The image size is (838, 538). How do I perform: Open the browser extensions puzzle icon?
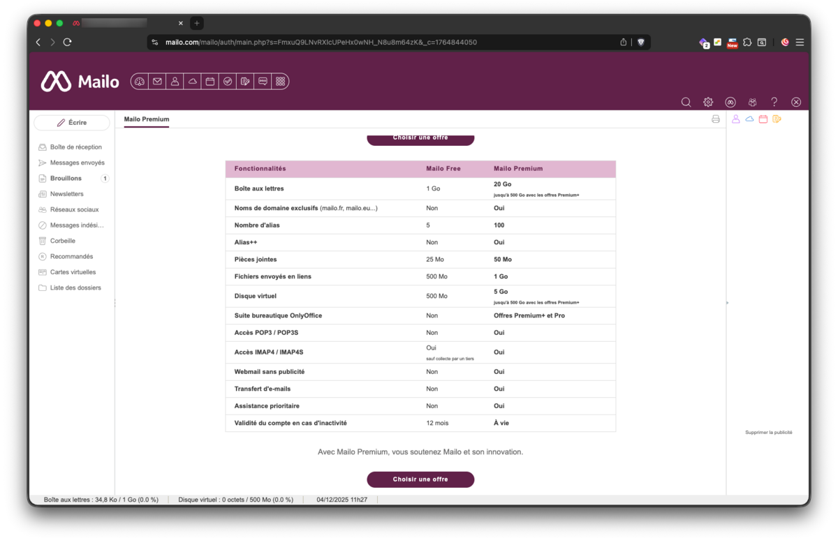pyautogui.click(x=747, y=42)
